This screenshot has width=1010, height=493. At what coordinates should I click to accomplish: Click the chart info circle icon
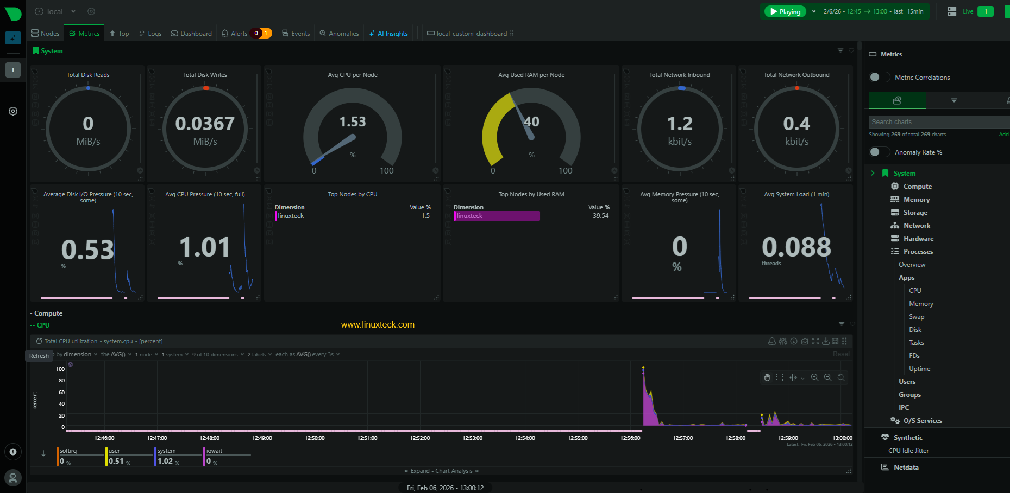click(x=794, y=341)
